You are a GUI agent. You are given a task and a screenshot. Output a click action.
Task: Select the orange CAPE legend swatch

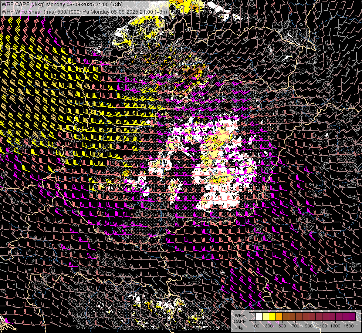click(x=279, y=317)
